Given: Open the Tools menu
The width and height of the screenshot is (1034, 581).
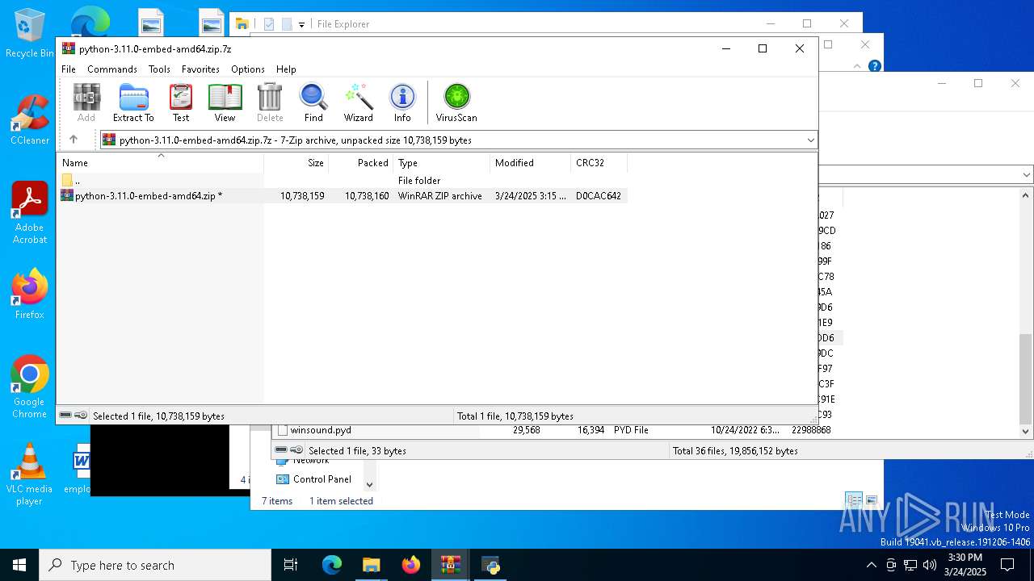Looking at the screenshot, I should click(159, 69).
